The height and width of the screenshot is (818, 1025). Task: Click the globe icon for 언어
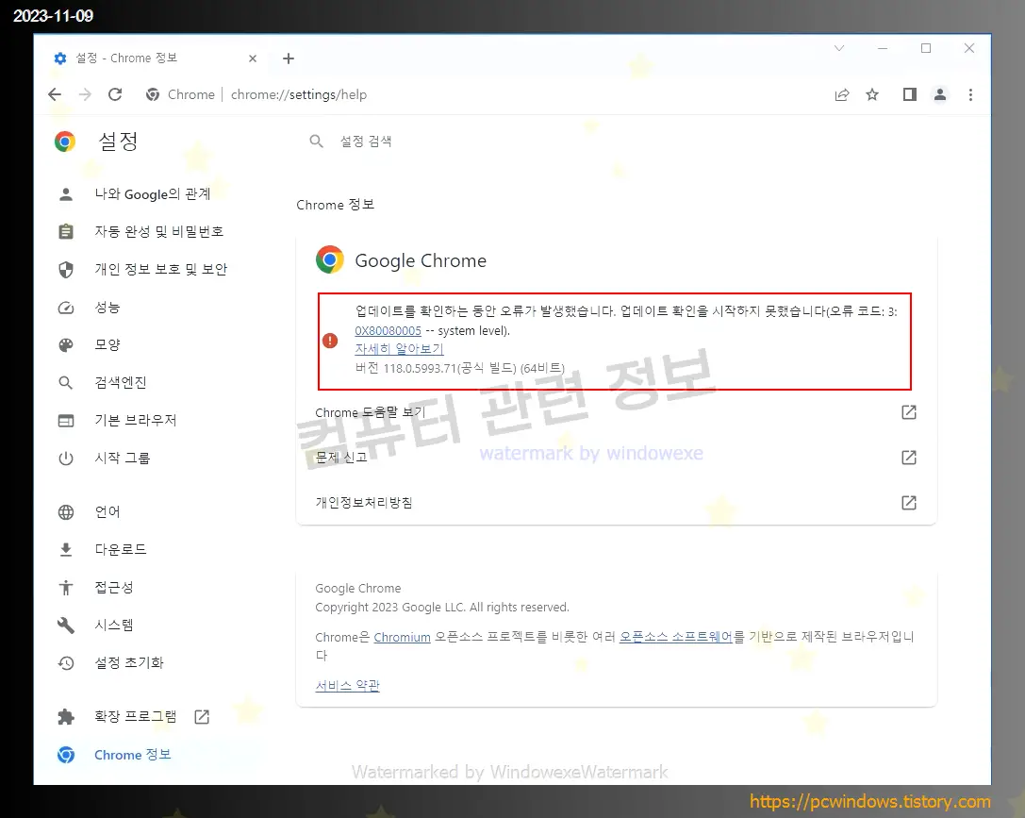pyautogui.click(x=66, y=512)
